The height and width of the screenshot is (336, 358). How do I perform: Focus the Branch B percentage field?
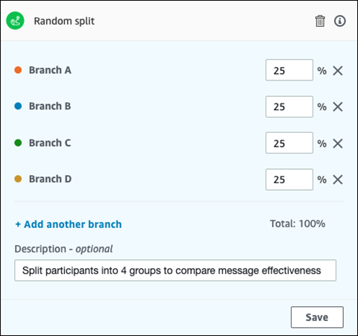[x=289, y=107]
